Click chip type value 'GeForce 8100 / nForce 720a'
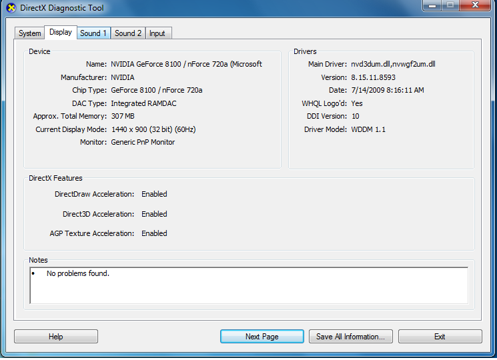The image size is (497, 360). [157, 90]
